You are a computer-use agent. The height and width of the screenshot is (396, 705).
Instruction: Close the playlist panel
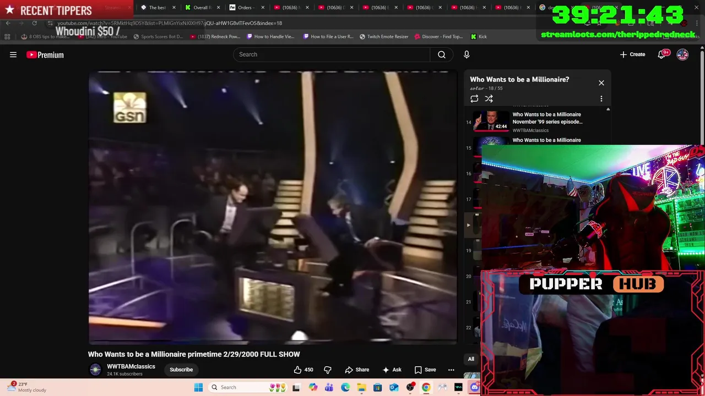point(601,83)
